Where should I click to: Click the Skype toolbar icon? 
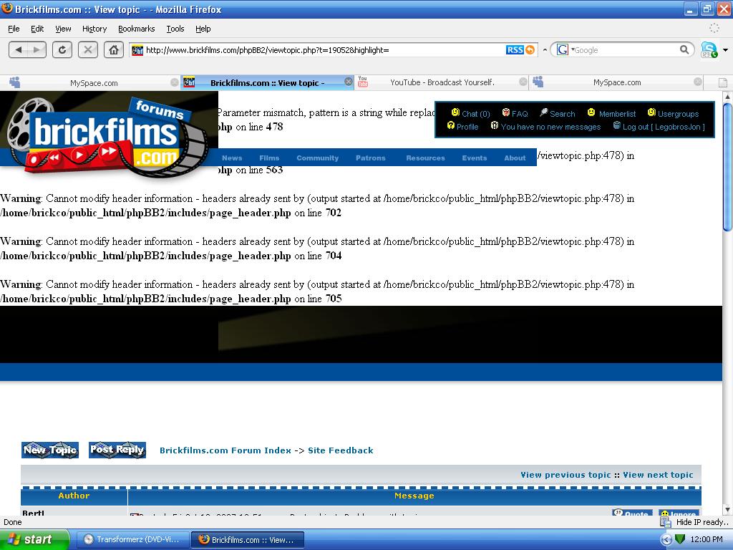click(709, 49)
